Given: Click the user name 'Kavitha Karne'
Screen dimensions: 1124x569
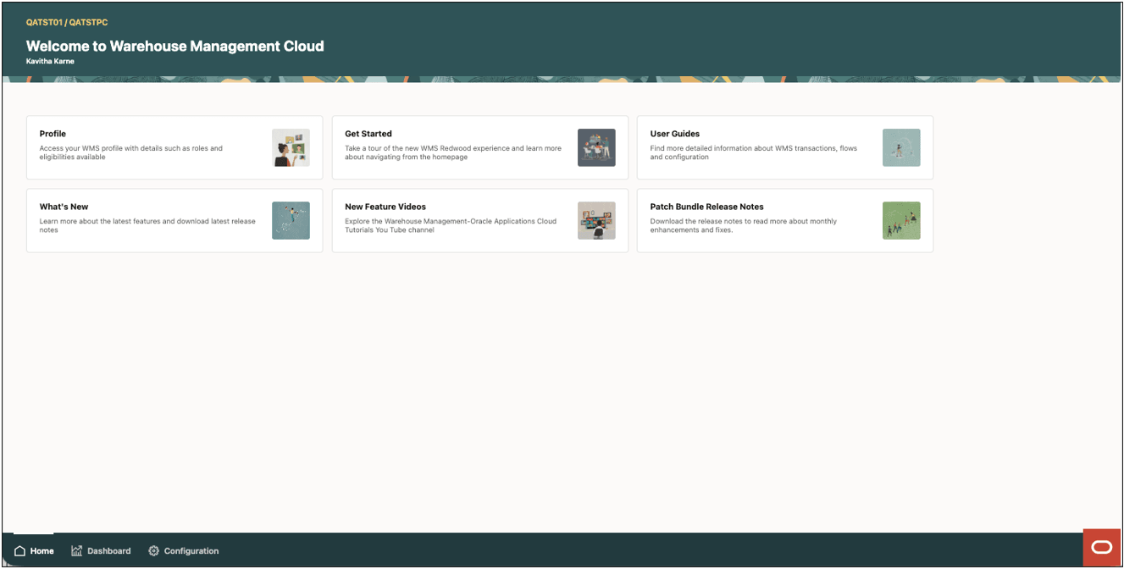Looking at the screenshot, I should click(50, 62).
